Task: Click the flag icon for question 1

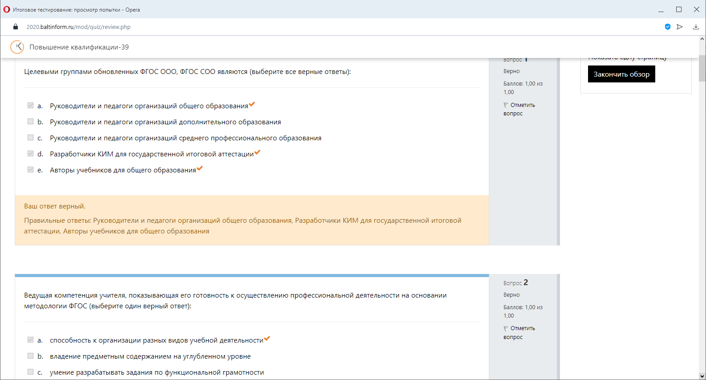Action: 506,105
